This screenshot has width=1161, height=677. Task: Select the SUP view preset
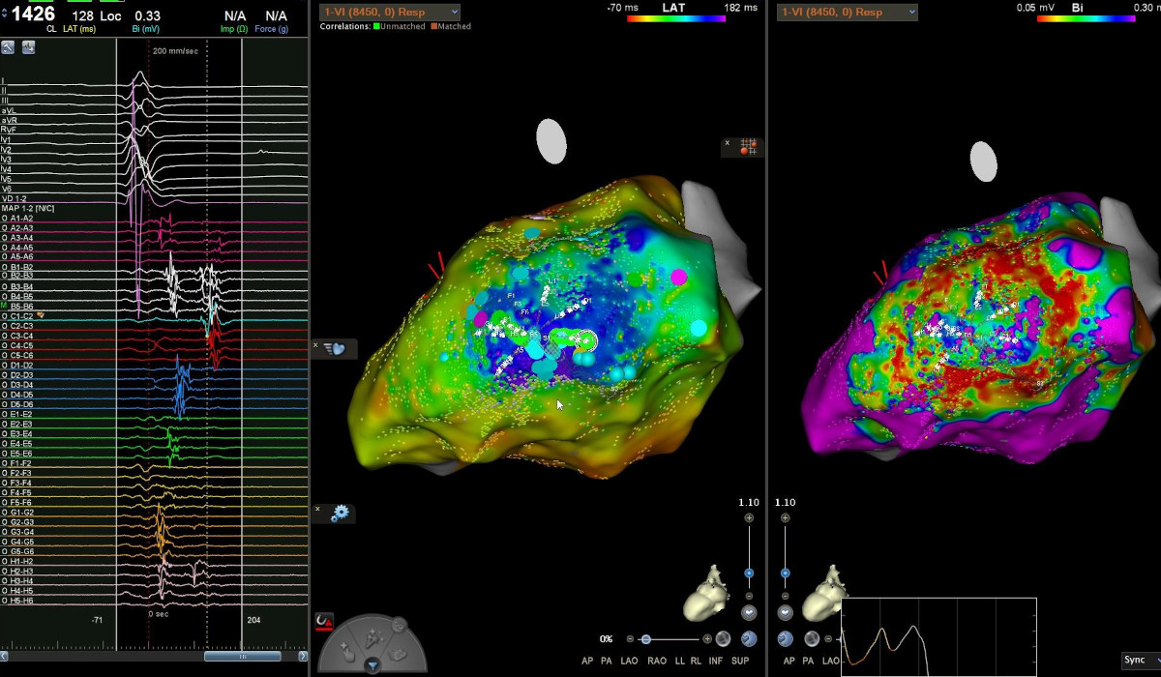[x=741, y=661]
